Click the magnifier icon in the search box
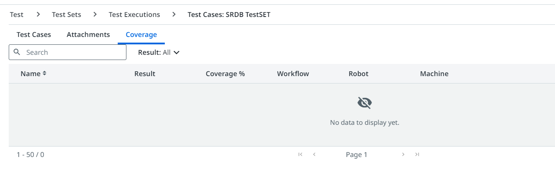Screen dimensions: 555x187 (17, 52)
